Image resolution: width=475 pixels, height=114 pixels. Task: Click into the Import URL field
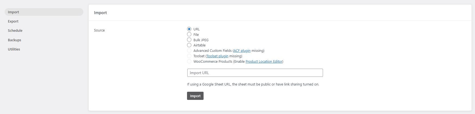coord(255,73)
